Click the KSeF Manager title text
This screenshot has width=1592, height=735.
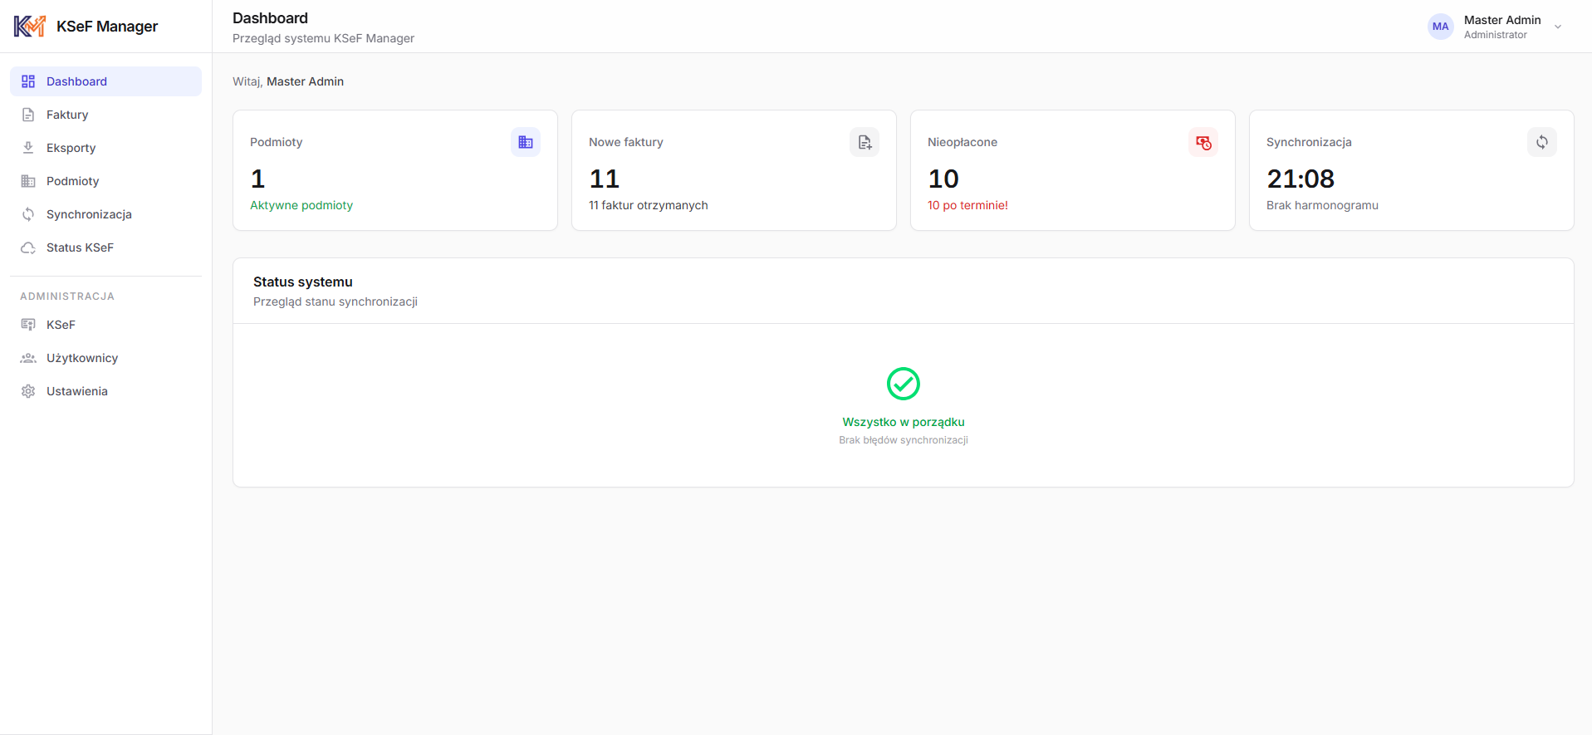coord(107,27)
